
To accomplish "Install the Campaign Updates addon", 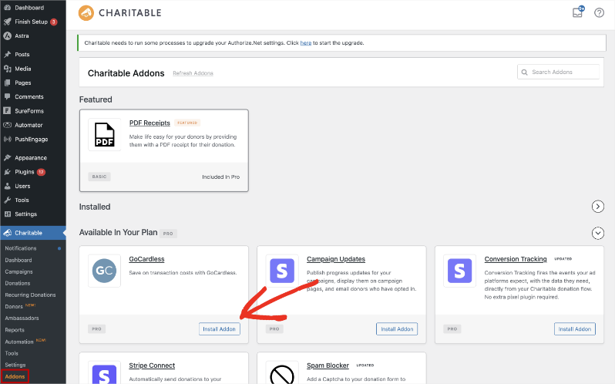I will click(x=397, y=329).
